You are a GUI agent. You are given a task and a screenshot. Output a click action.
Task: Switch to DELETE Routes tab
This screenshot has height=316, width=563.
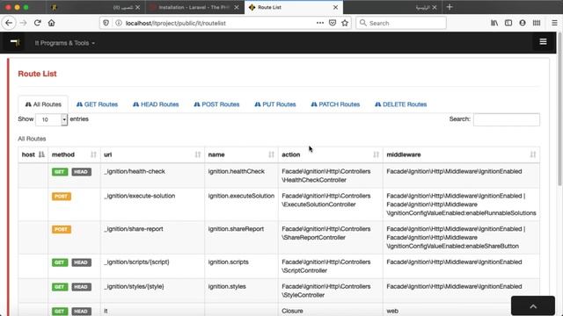click(401, 104)
